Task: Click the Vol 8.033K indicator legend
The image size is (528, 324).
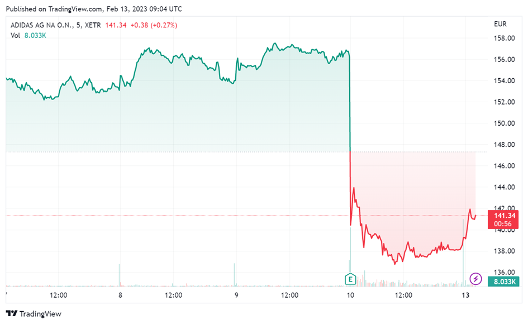Action: point(28,35)
